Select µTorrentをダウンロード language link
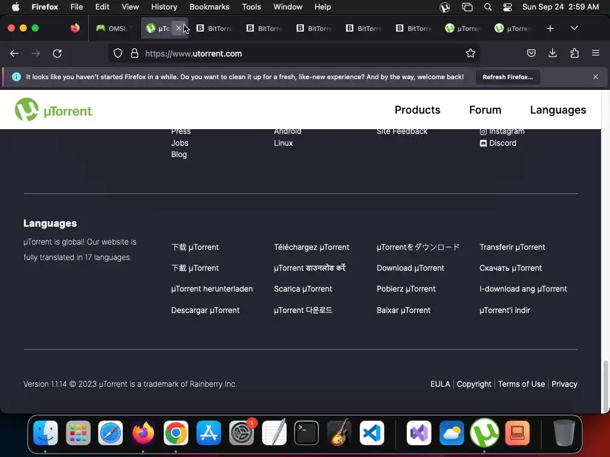 coord(418,247)
